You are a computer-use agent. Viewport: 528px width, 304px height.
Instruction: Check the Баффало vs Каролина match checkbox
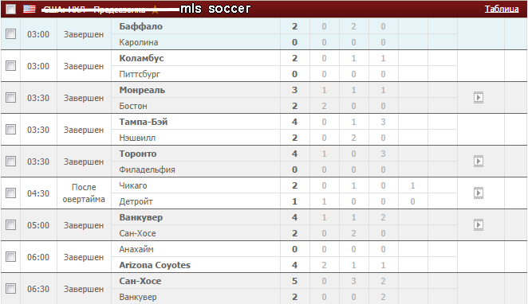(x=11, y=34)
